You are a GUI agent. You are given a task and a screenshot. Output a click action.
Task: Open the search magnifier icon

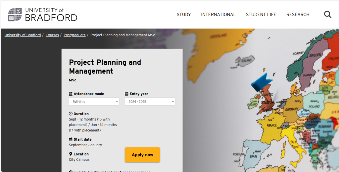tap(327, 15)
